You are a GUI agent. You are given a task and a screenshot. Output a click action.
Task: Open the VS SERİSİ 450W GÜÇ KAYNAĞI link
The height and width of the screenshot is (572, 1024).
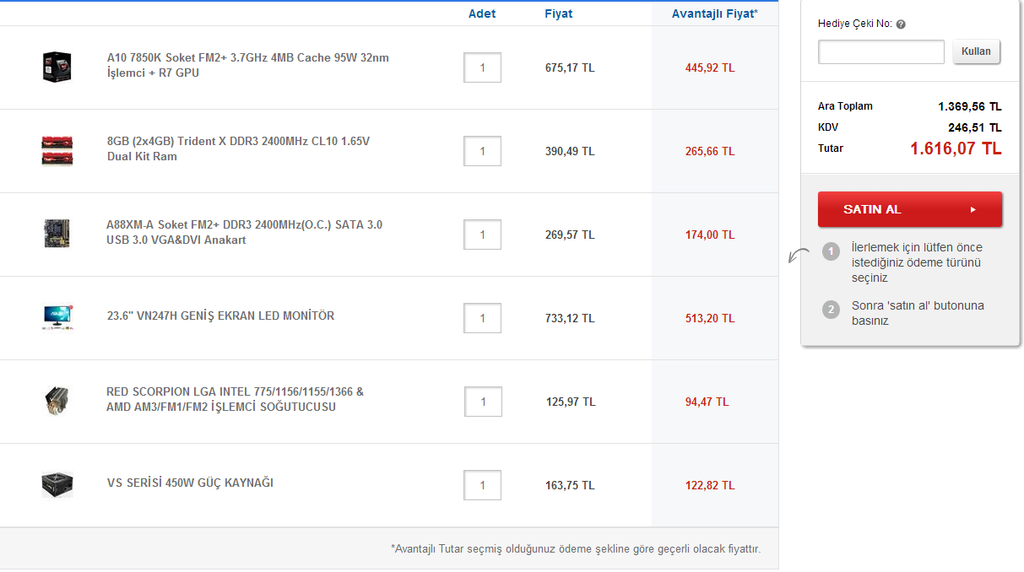click(190, 483)
